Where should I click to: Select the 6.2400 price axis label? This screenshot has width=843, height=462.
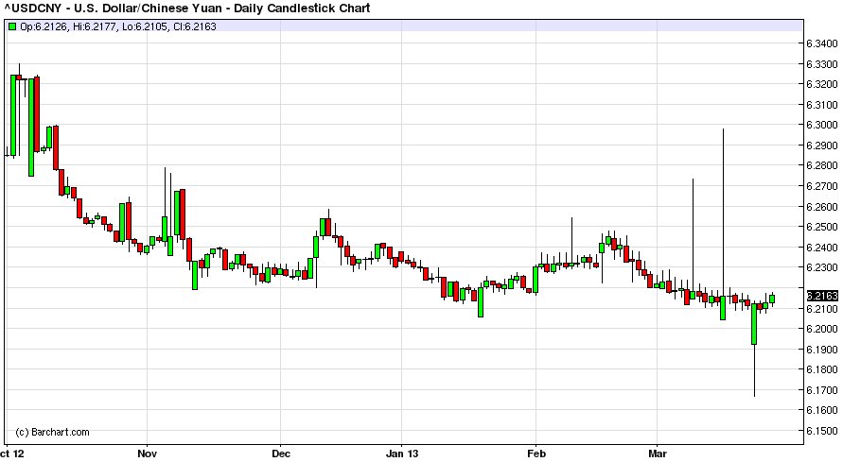pyautogui.click(x=822, y=248)
